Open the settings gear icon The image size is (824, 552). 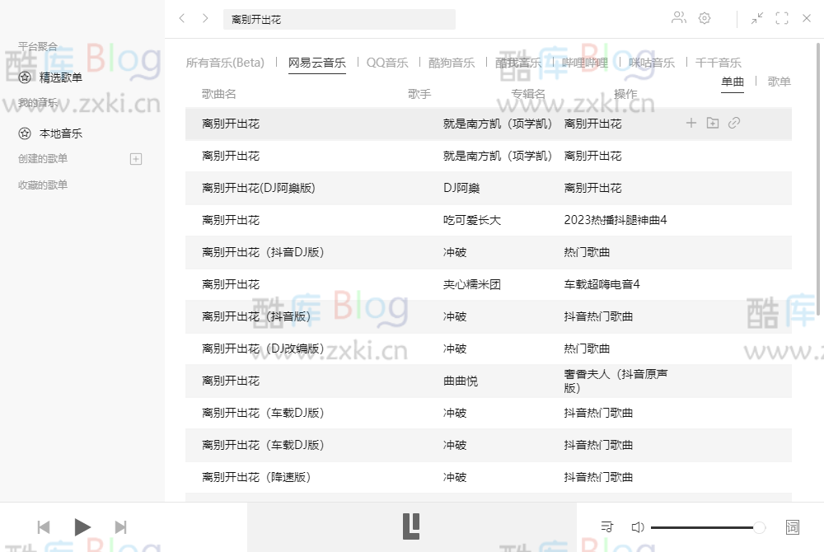click(705, 17)
